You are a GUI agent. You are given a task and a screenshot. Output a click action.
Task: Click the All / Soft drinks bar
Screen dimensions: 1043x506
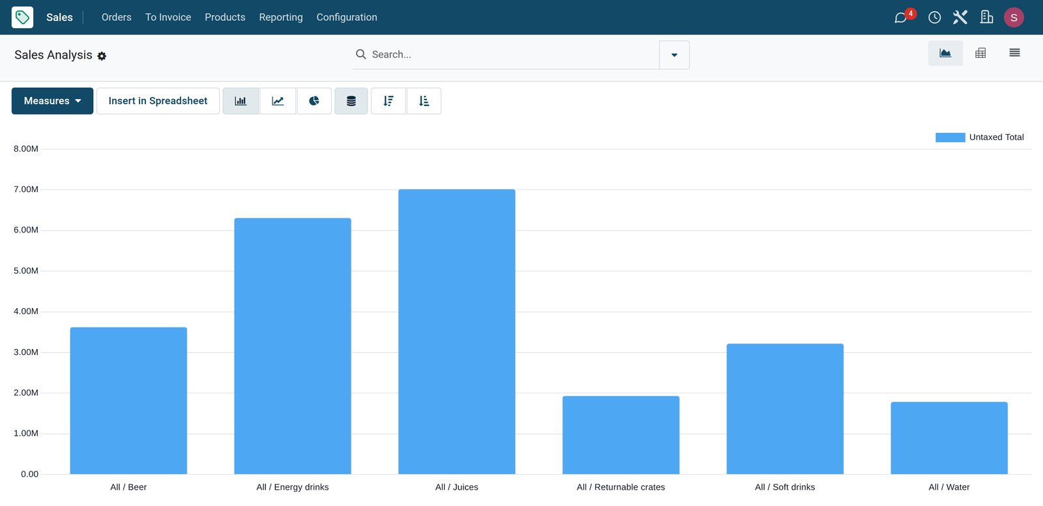pyautogui.click(x=785, y=409)
